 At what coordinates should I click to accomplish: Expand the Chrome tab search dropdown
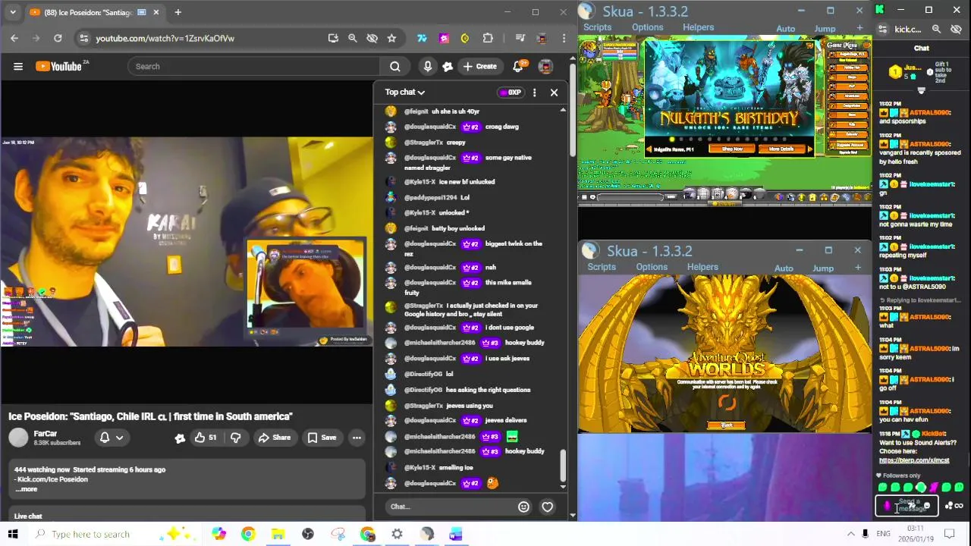point(13,12)
